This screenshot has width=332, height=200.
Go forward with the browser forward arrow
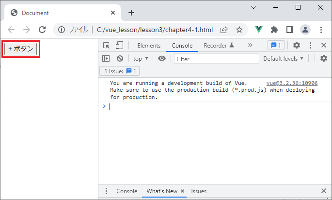point(27,30)
